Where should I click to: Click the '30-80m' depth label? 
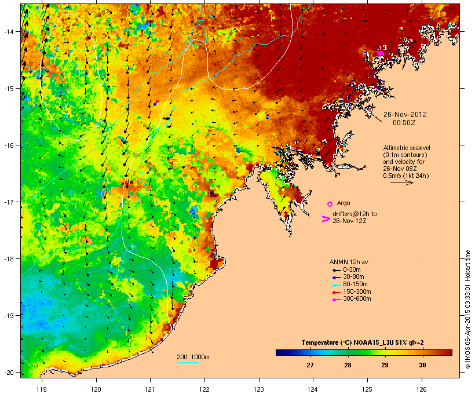point(353,277)
